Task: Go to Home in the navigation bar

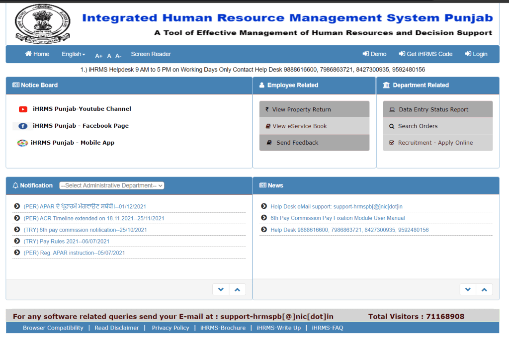Action: pos(37,54)
